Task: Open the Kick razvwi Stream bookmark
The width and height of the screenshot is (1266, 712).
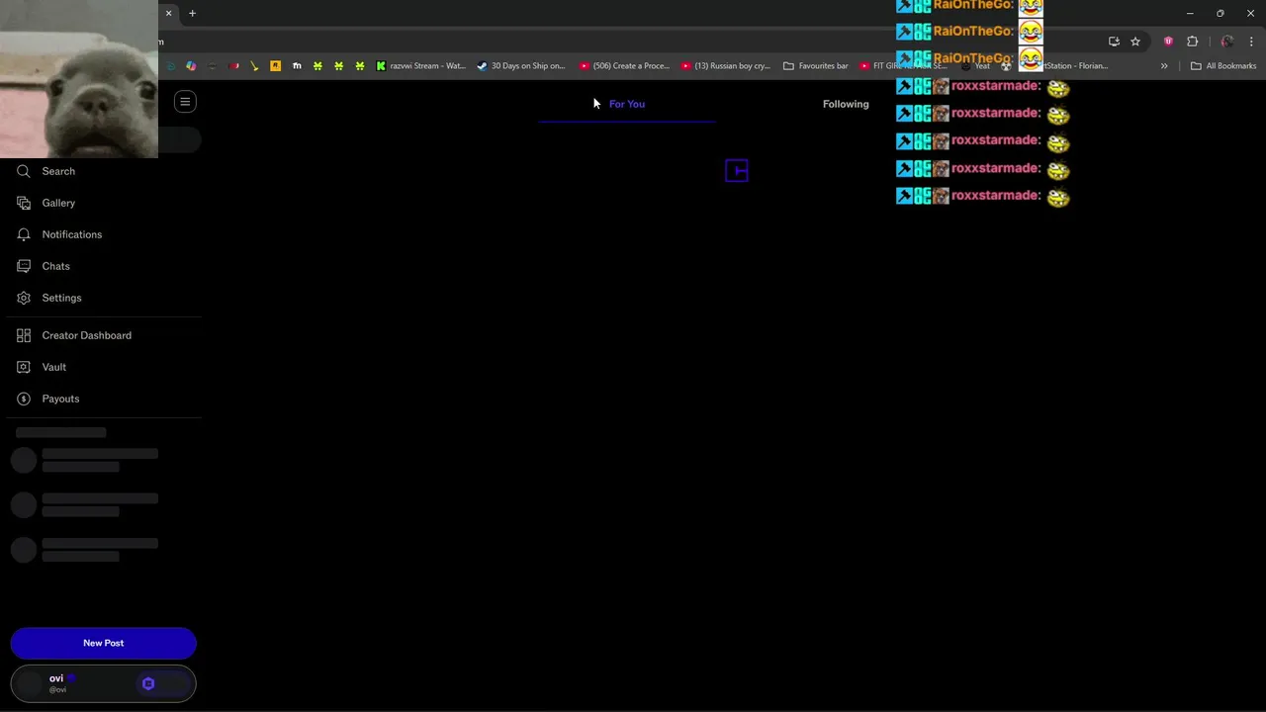Action: 420,66
